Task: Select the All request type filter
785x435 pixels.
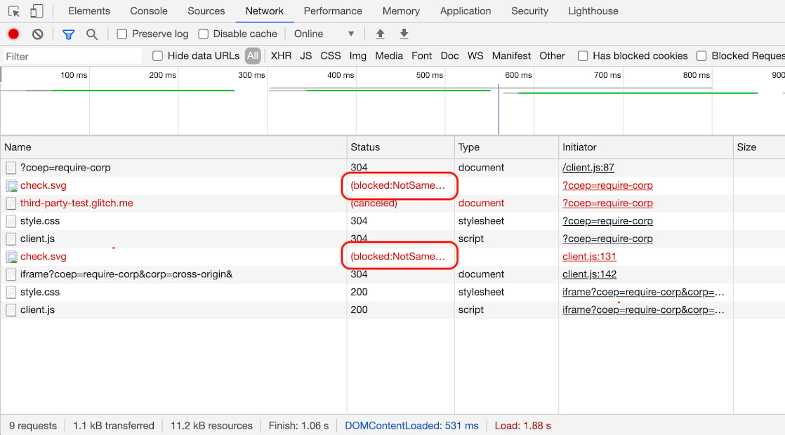Action: [253, 55]
